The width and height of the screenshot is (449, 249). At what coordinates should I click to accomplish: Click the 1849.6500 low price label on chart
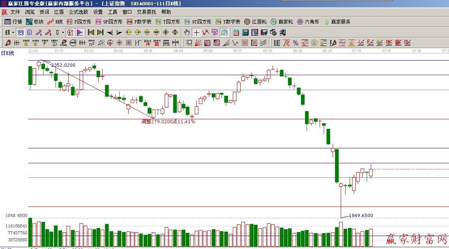click(361, 215)
